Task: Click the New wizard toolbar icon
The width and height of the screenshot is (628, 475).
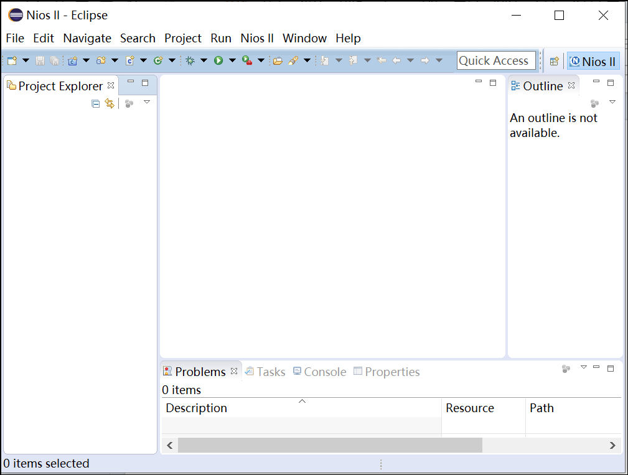Action: click(12, 60)
